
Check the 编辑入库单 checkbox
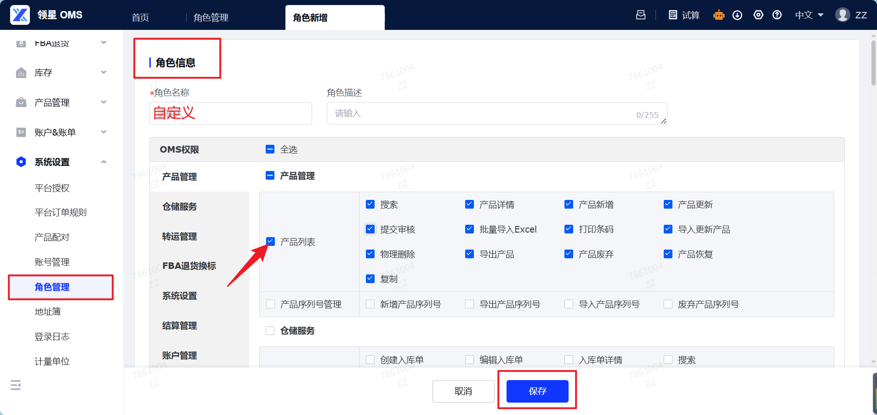click(469, 359)
